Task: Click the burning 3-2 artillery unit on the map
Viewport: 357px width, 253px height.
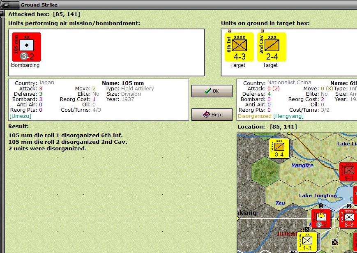Action: [x=321, y=218]
